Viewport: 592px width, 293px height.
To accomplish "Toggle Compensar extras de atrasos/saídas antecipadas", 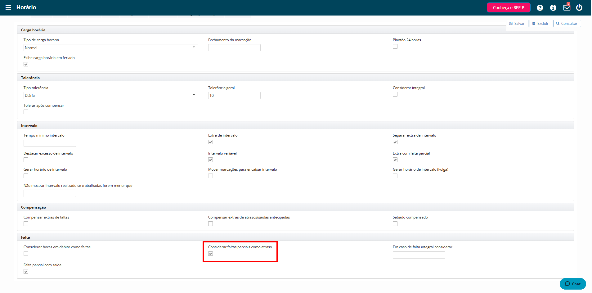I will [x=210, y=224].
